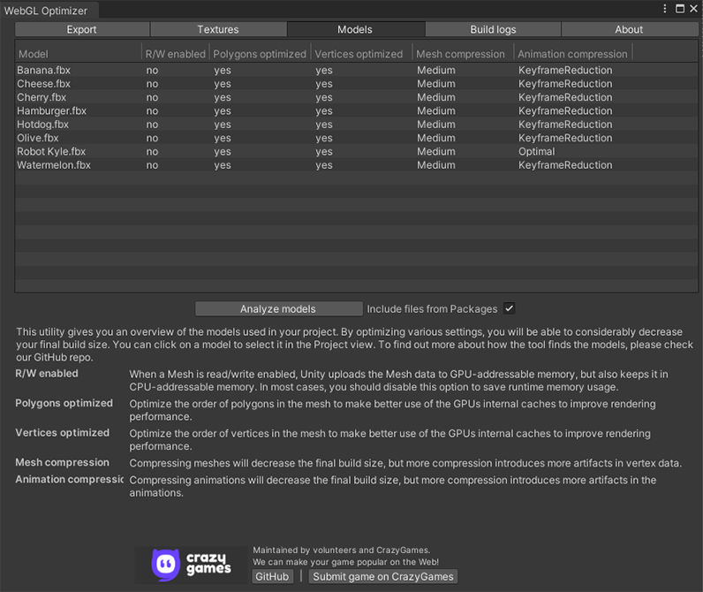Select the Olive.fbx model row
Screen dimensions: 703x592
(x=357, y=138)
